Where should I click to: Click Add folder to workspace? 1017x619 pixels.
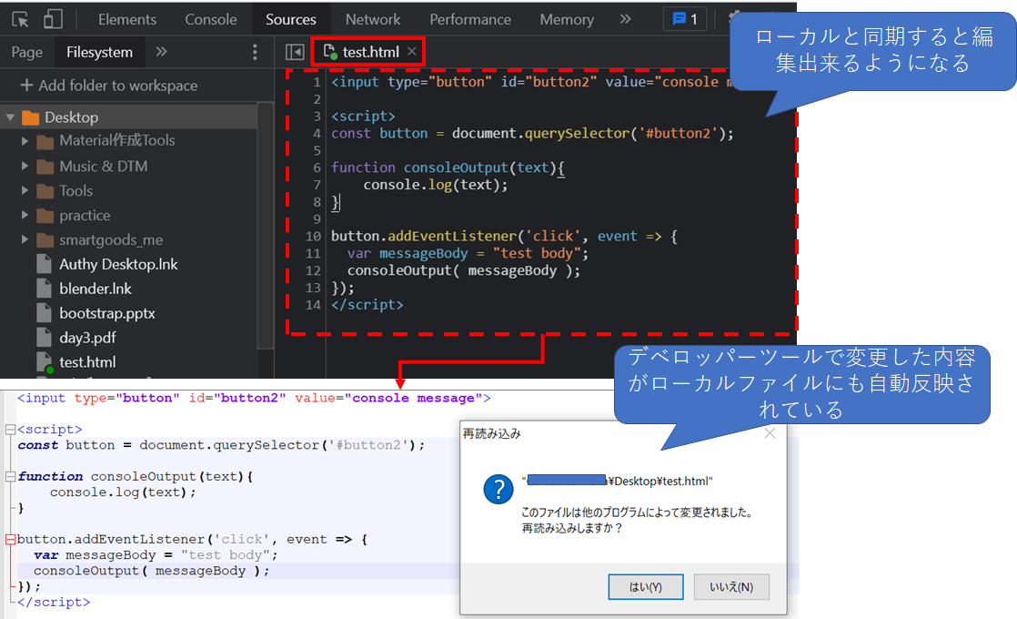109,86
